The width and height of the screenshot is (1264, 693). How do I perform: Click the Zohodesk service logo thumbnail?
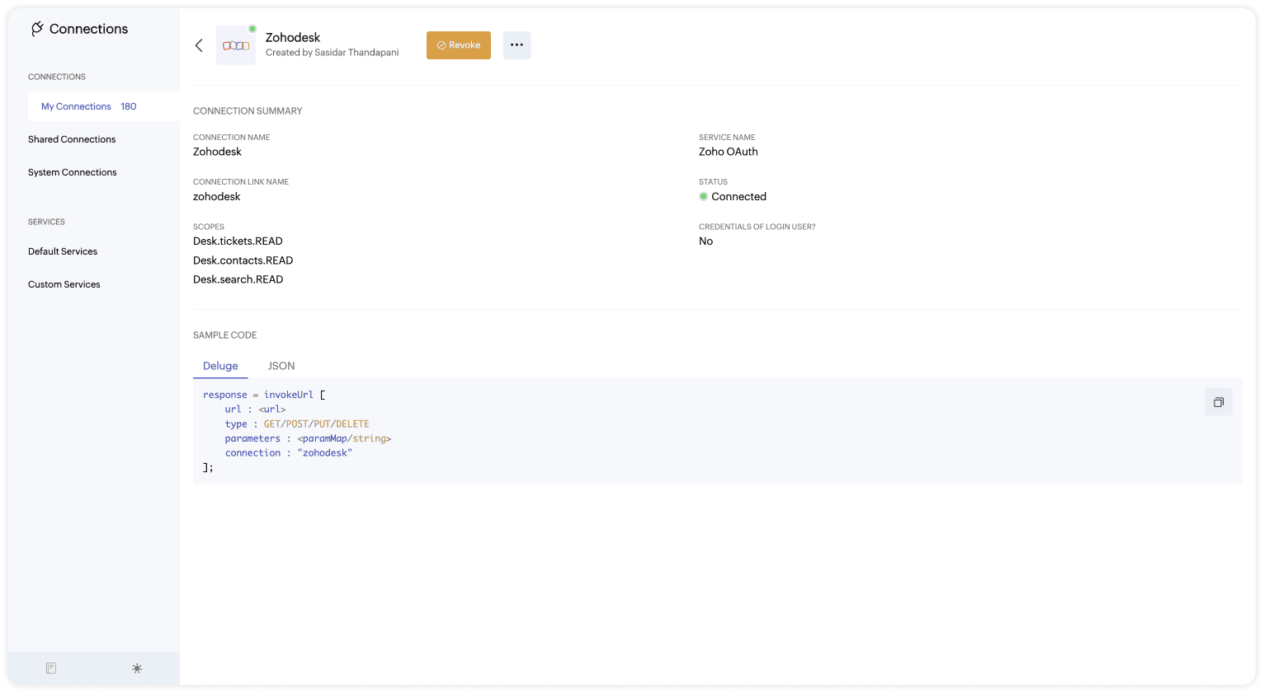click(x=236, y=45)
